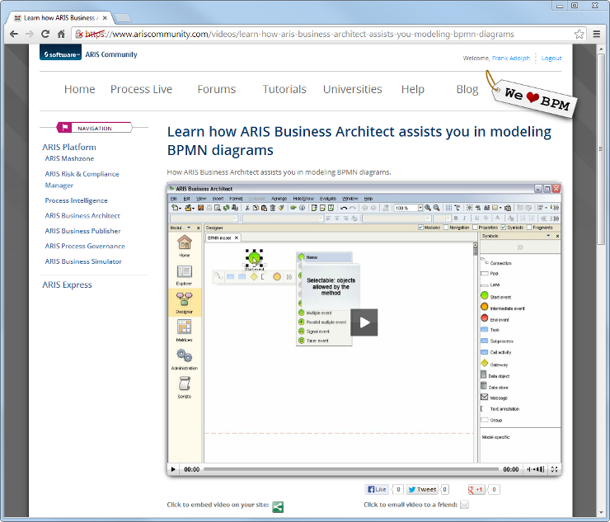The height and width of the screenshot is (522, 610).
Task: Go back using the browser back arrow
Action: 14,35
